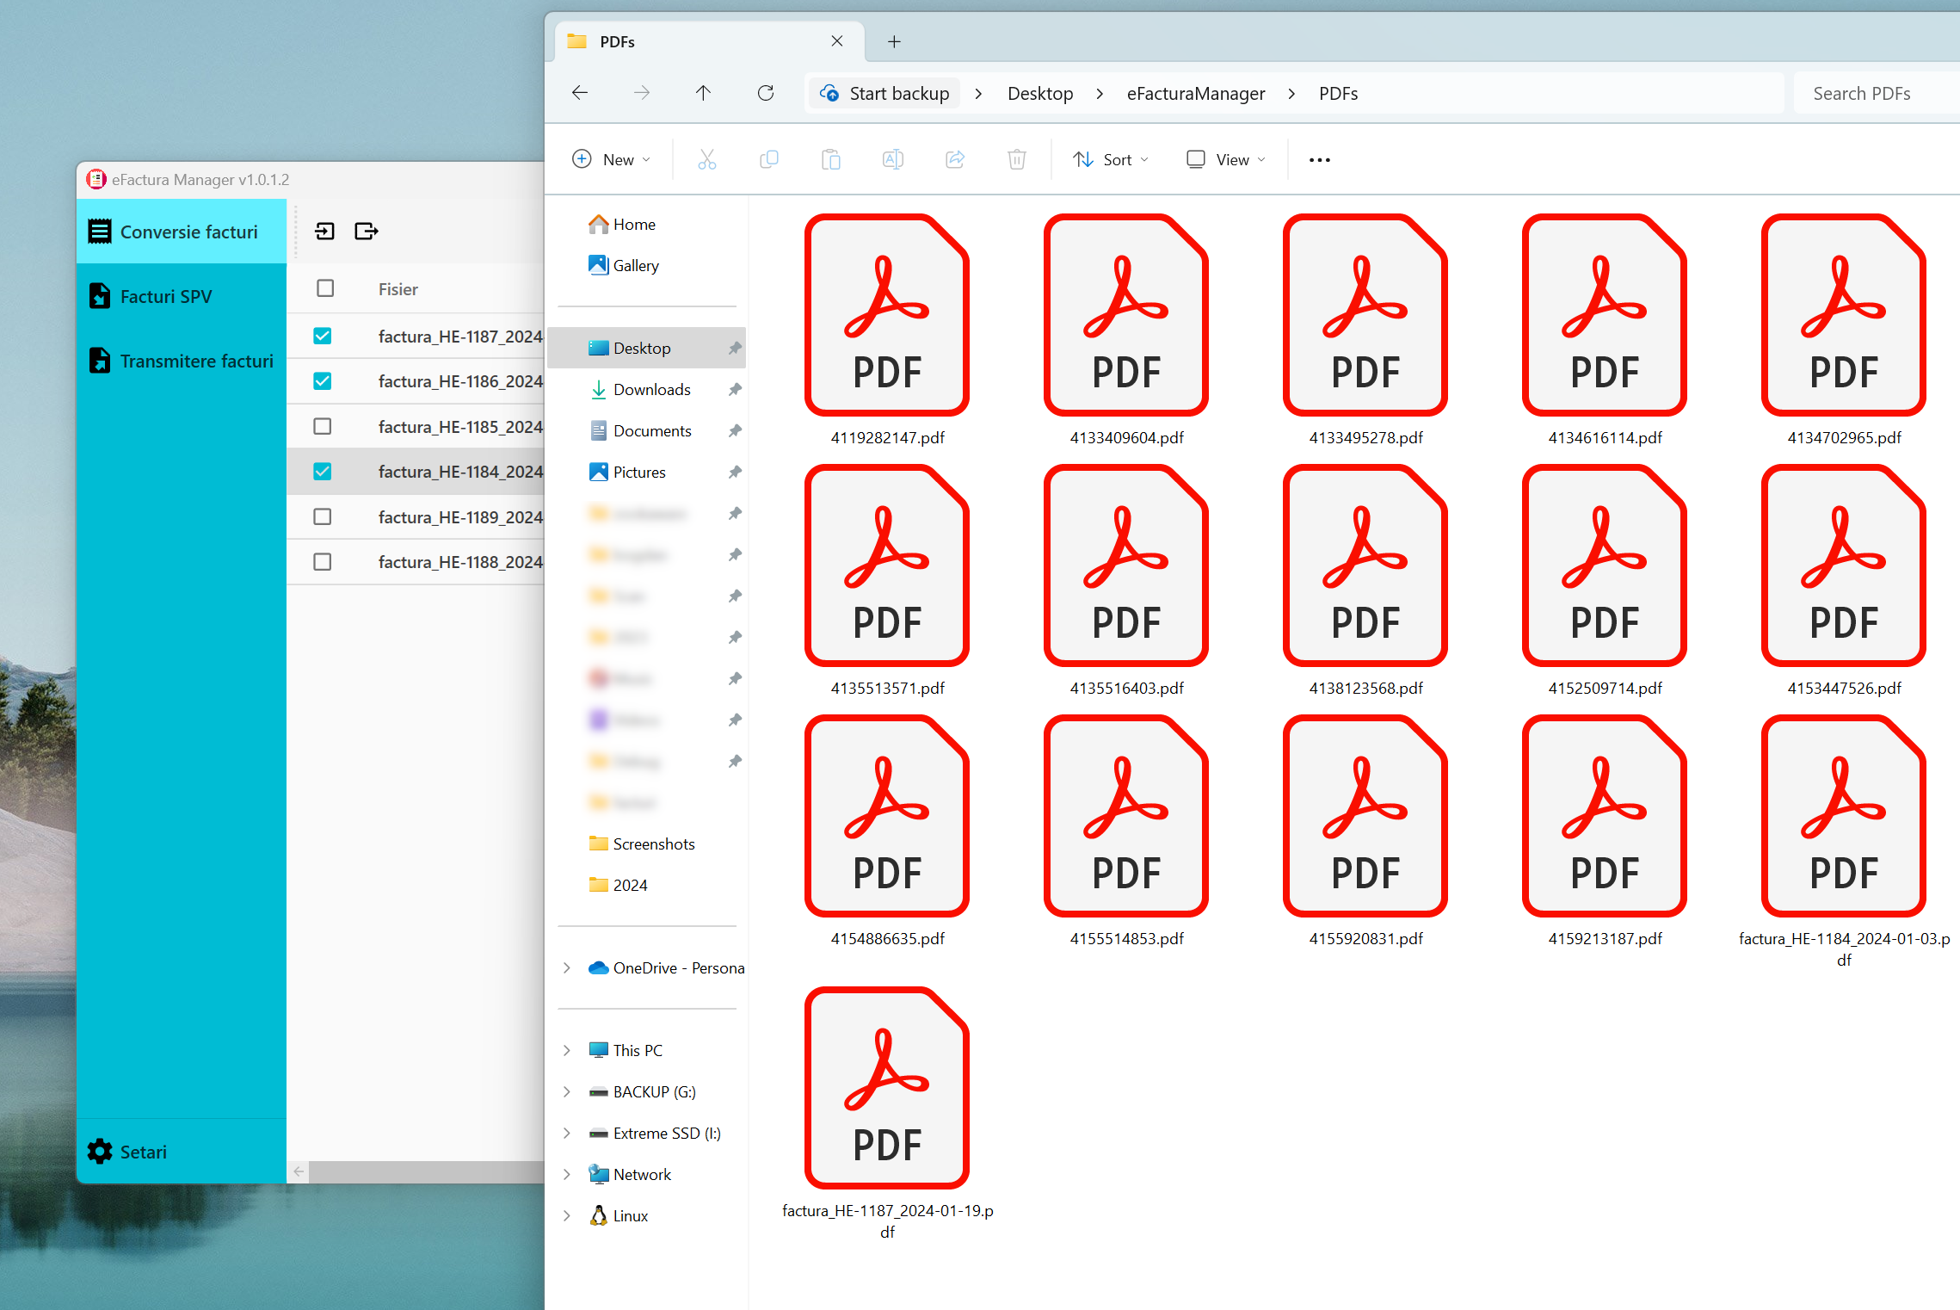Image resolution: width=1960 pixels, height=1310 pixels.
Task: Toggle the select-all checkbox beside Fisier
Action: click(x=324, y=288)
